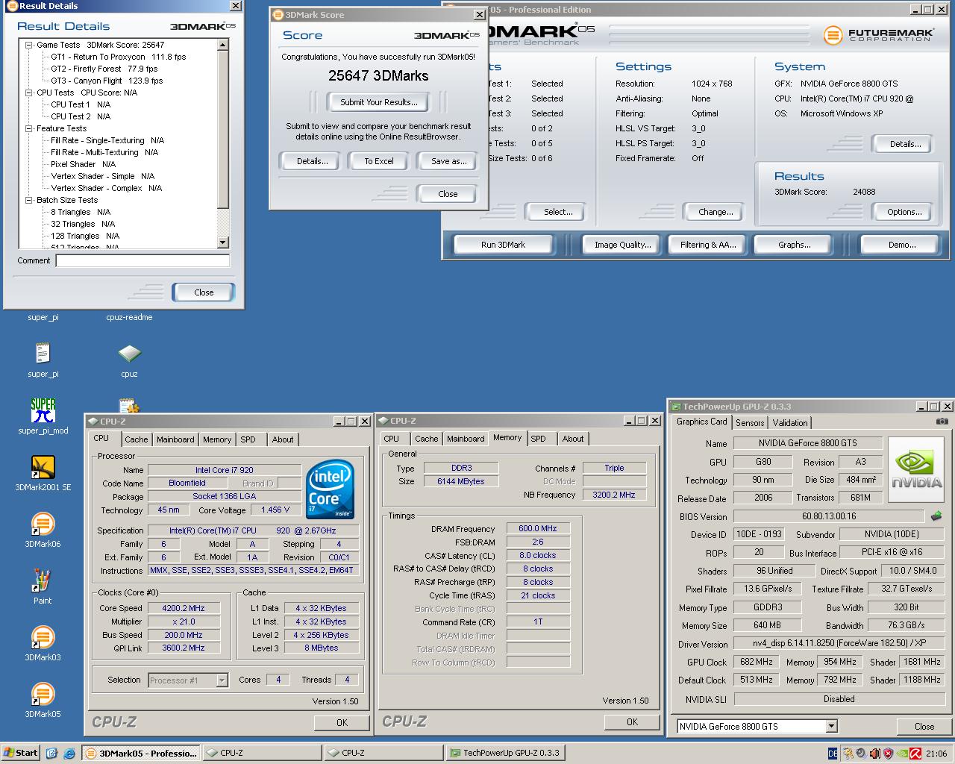Collapse the Batch Size Tests tree node
Screen dimensions: 955x764
[x=28, y=200]
